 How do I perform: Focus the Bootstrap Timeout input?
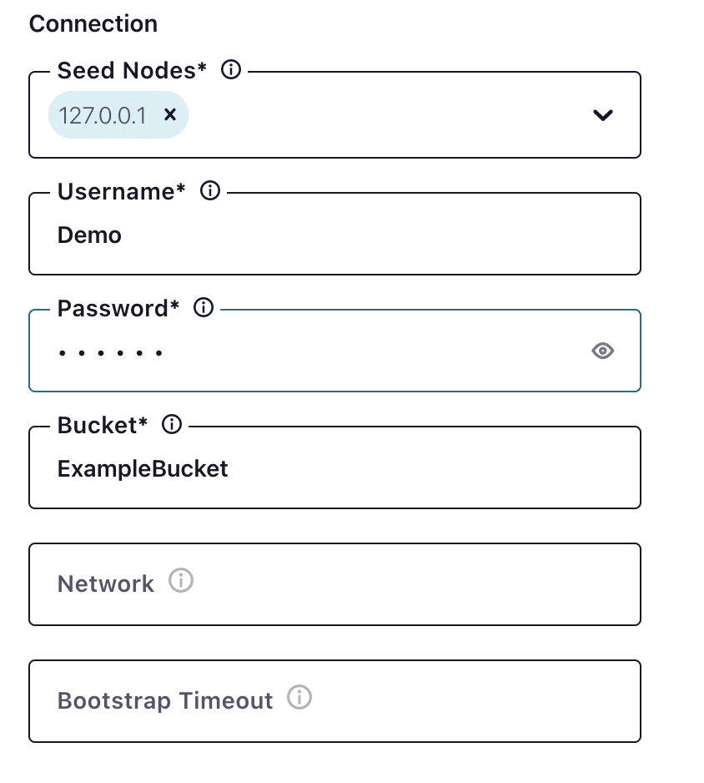tap(334, 701)
